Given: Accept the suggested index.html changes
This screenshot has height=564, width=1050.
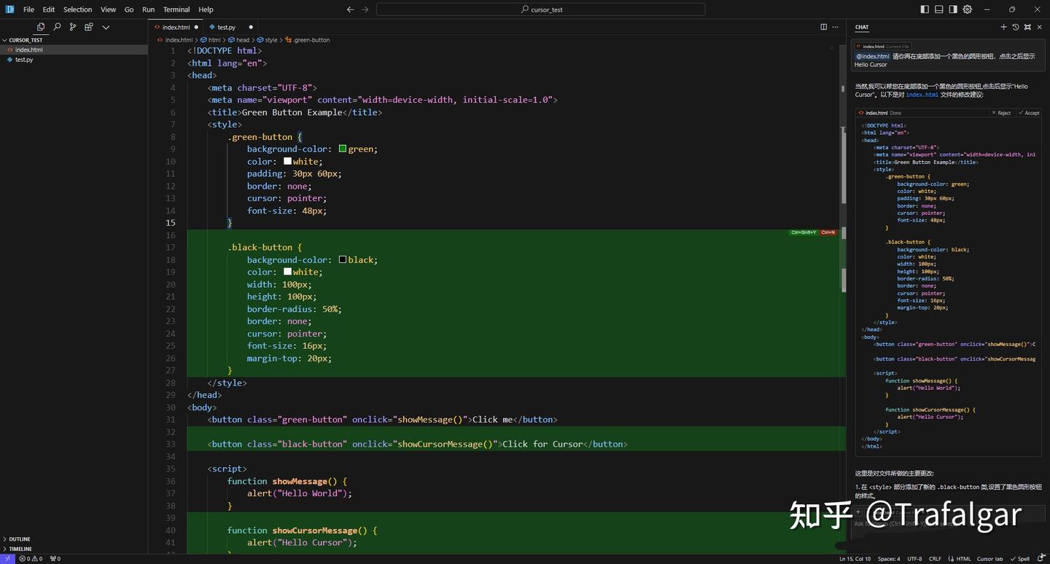Looking at the screenshot, I should click(x=1029, y=113).
